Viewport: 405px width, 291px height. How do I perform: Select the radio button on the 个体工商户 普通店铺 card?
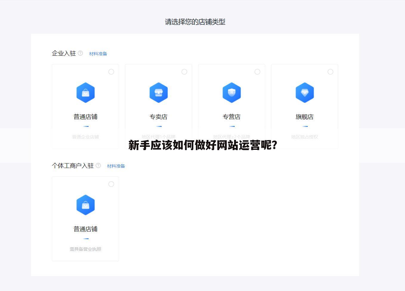pyautogui.click(x=111, y=184)
